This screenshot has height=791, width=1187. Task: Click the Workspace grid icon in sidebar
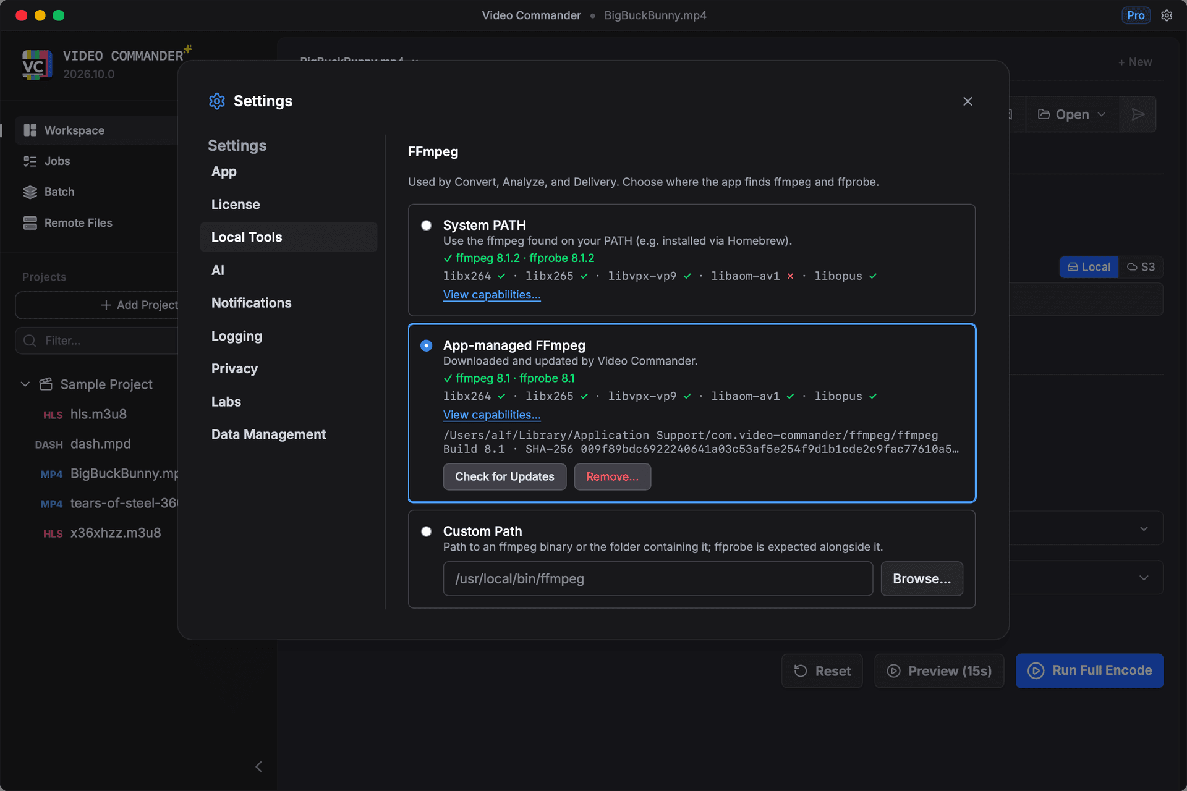pyautogui.click(x=30, y=130)
